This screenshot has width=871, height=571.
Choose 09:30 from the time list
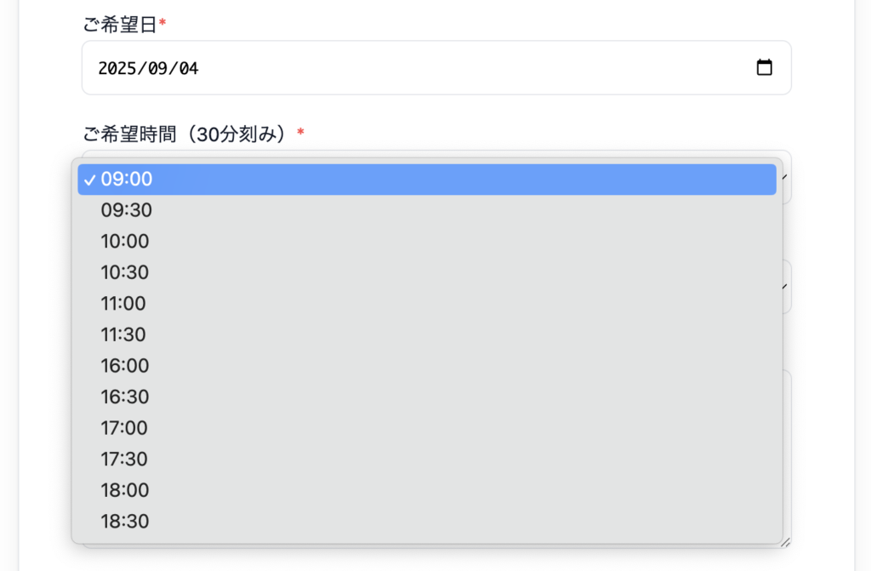pyautogui.click(x=427, y=210)
